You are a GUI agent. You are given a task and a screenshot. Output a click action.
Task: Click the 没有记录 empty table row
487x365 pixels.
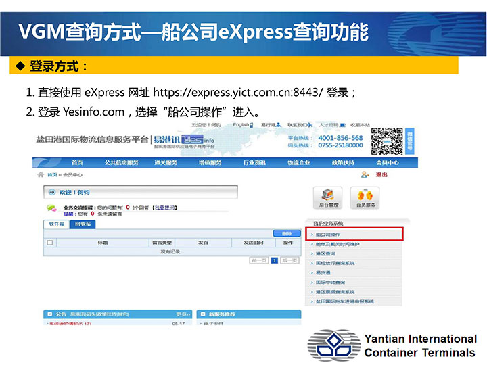click(172, 251)
